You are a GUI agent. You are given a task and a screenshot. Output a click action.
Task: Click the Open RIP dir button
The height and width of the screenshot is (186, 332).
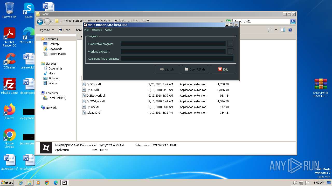coord(195,69)
